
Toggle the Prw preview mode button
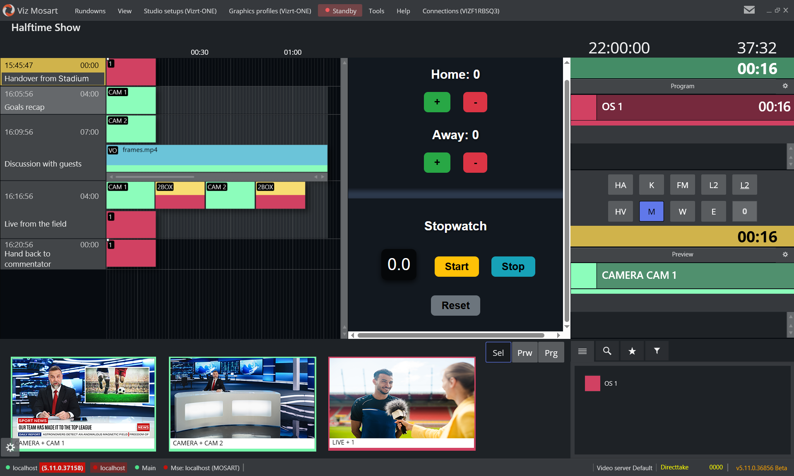[525, 353]
